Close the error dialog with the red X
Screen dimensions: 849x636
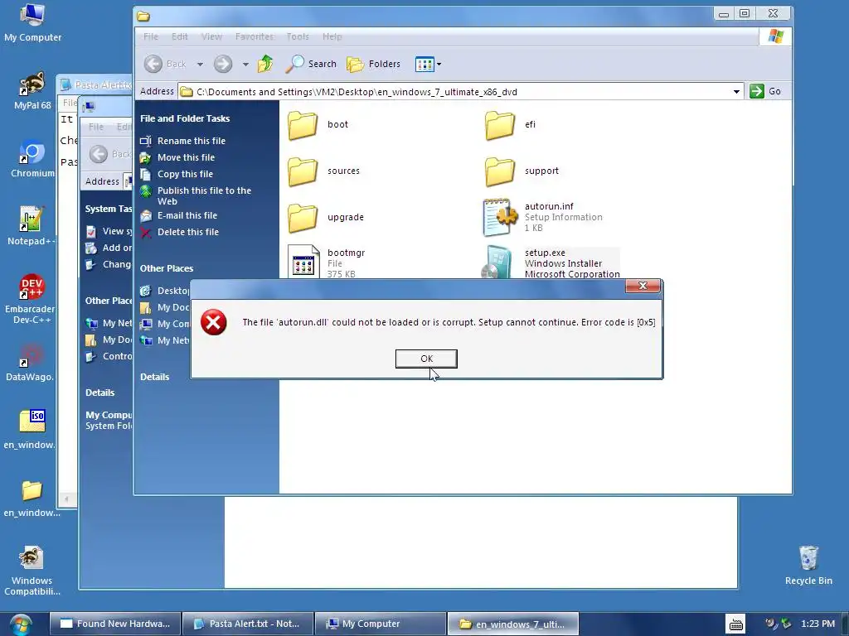pyautogui.click(x=643, y=286)
